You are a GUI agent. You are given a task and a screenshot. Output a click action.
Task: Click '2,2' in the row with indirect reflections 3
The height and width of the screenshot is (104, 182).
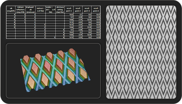[81, 15]
